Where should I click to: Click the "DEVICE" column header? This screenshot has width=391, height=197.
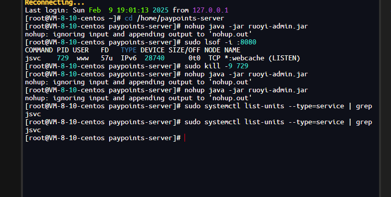point(153,50)
